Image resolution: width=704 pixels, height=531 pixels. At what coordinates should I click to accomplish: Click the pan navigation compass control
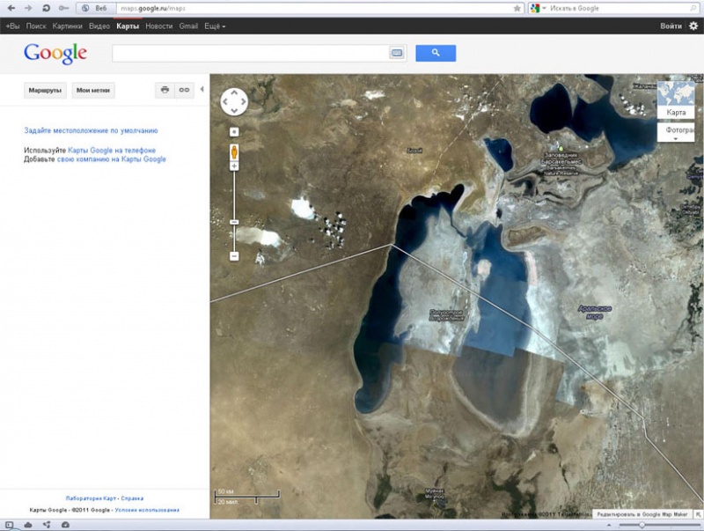(x=234, y=101)
